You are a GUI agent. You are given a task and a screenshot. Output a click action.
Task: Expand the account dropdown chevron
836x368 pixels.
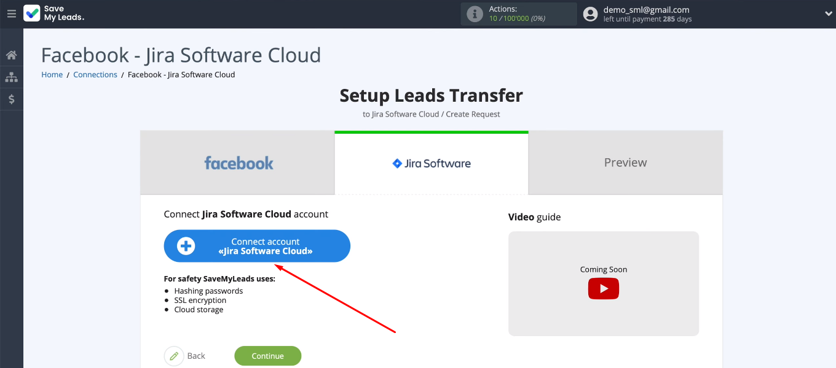pos(828,14)
